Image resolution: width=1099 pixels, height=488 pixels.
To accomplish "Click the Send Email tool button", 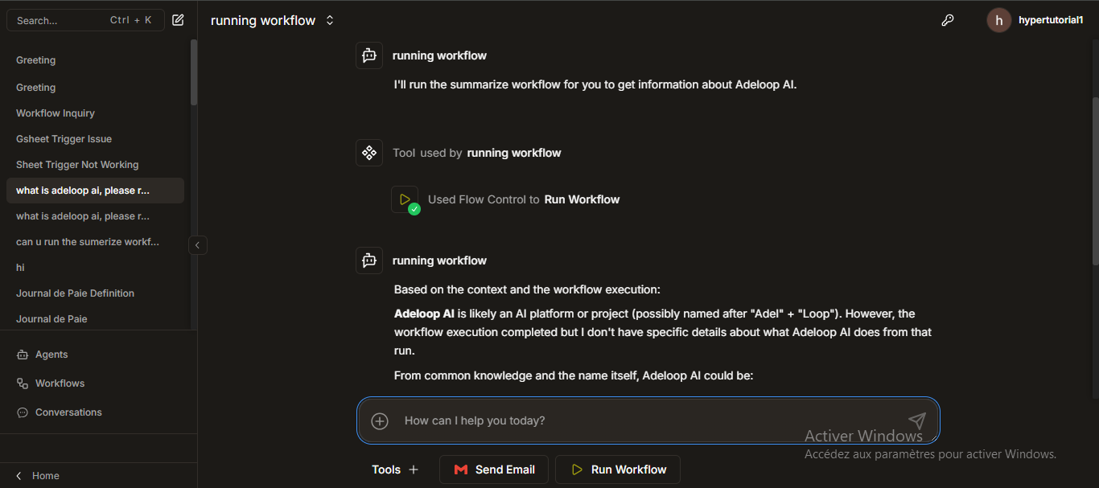I will (494, 470).
